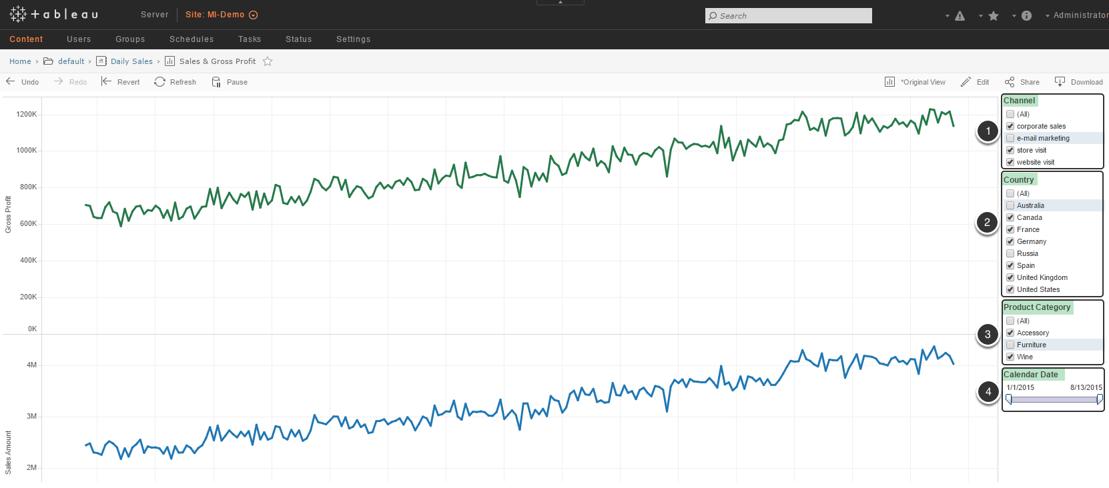This screenshot has height=488, width=1109.
Task: Check the Furniture product category
Action: click(x=1010, y=345)
